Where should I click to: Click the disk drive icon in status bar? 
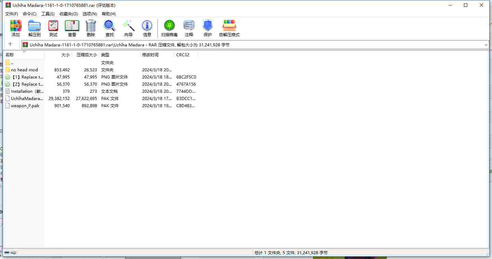[x=7, y=253]
